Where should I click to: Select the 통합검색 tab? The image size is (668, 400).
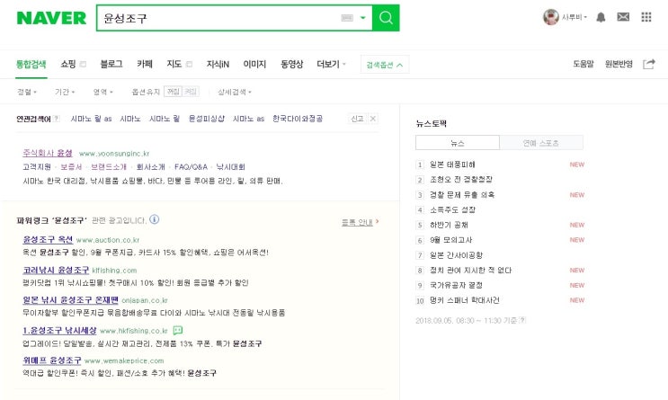(x=31, y=65)
